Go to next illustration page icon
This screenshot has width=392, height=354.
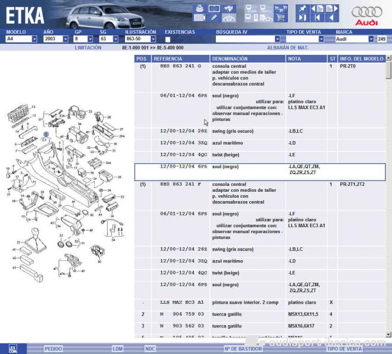[x=332, y=9]
